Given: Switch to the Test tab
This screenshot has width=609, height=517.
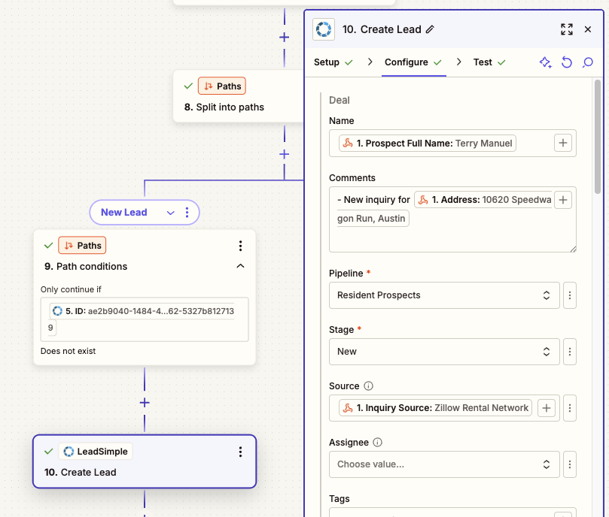Looking at the screenshot, I should point(483,62).
